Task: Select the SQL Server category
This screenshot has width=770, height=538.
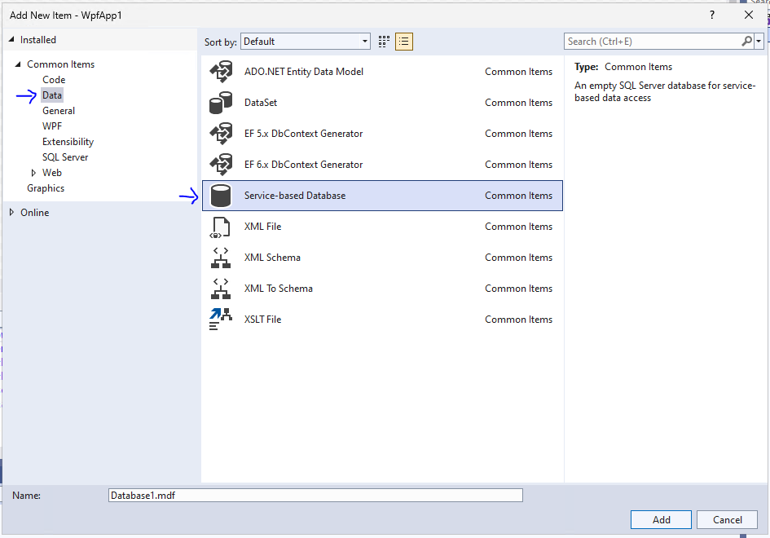Action: [x=65, y=157]
